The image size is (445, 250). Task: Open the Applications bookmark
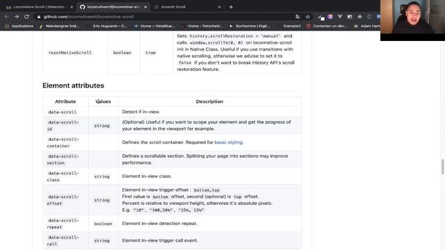pyautogui.click(x=19, y=26)
